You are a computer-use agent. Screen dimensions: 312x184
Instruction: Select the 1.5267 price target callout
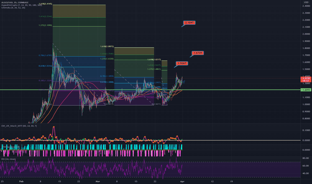182,63
